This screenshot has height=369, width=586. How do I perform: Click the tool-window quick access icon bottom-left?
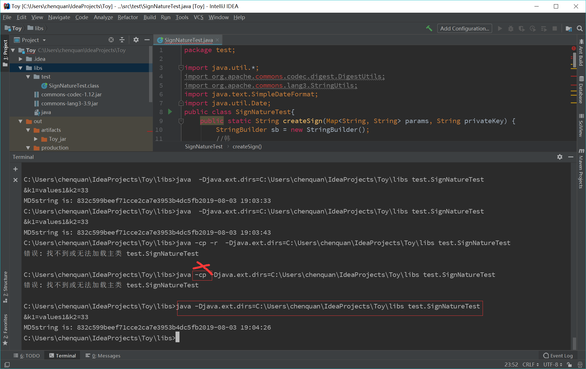[x=7, y=364]
